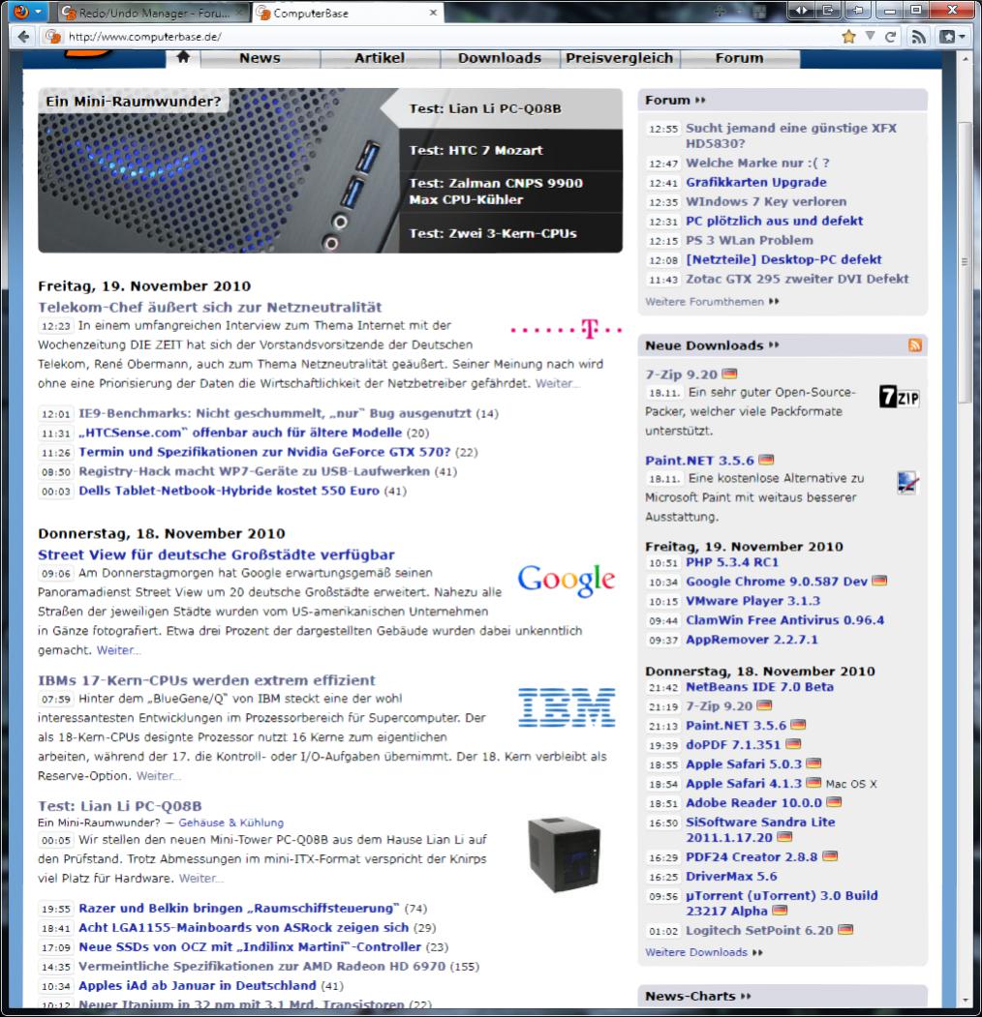Click the vertical scrollbar up arrow
The height and width of the screenshot is (1017, 982).
(x=966, y=58)
